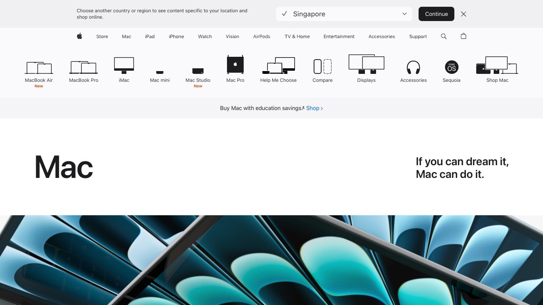The image size is (543, 305).
Task: Open the Vision menu
Action: [x=233, y=37]
